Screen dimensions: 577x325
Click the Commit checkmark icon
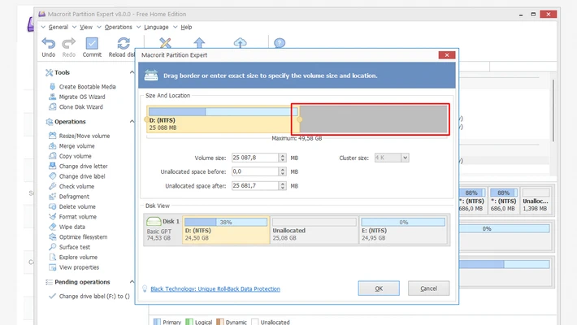pyautogui.click(x=92, y=43)
